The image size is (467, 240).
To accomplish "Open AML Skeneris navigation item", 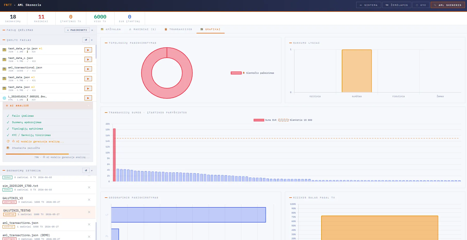I will 448,5.
